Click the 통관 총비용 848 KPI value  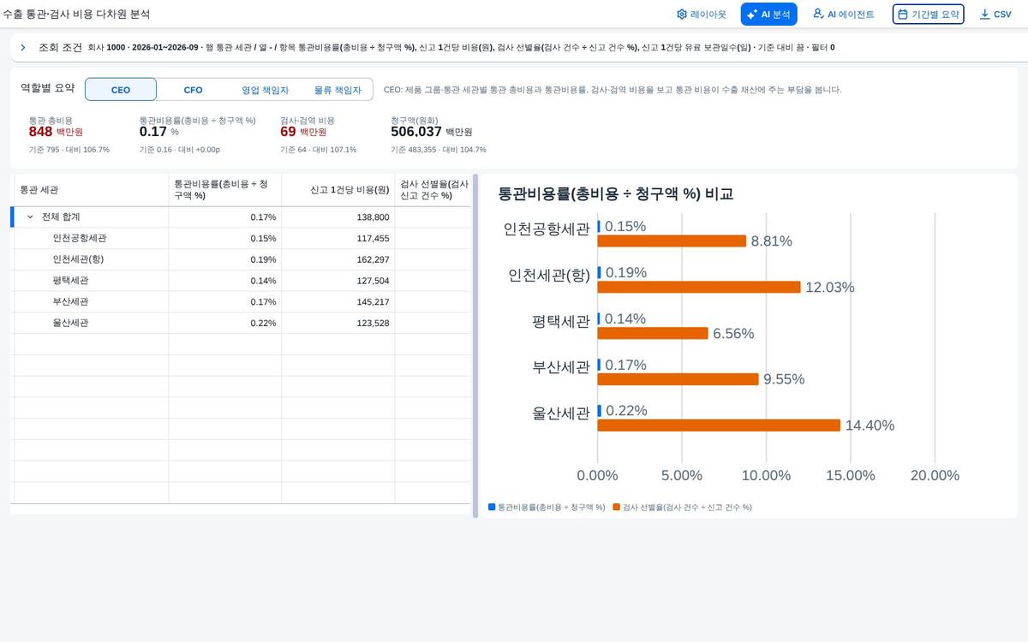pos(40,132)
